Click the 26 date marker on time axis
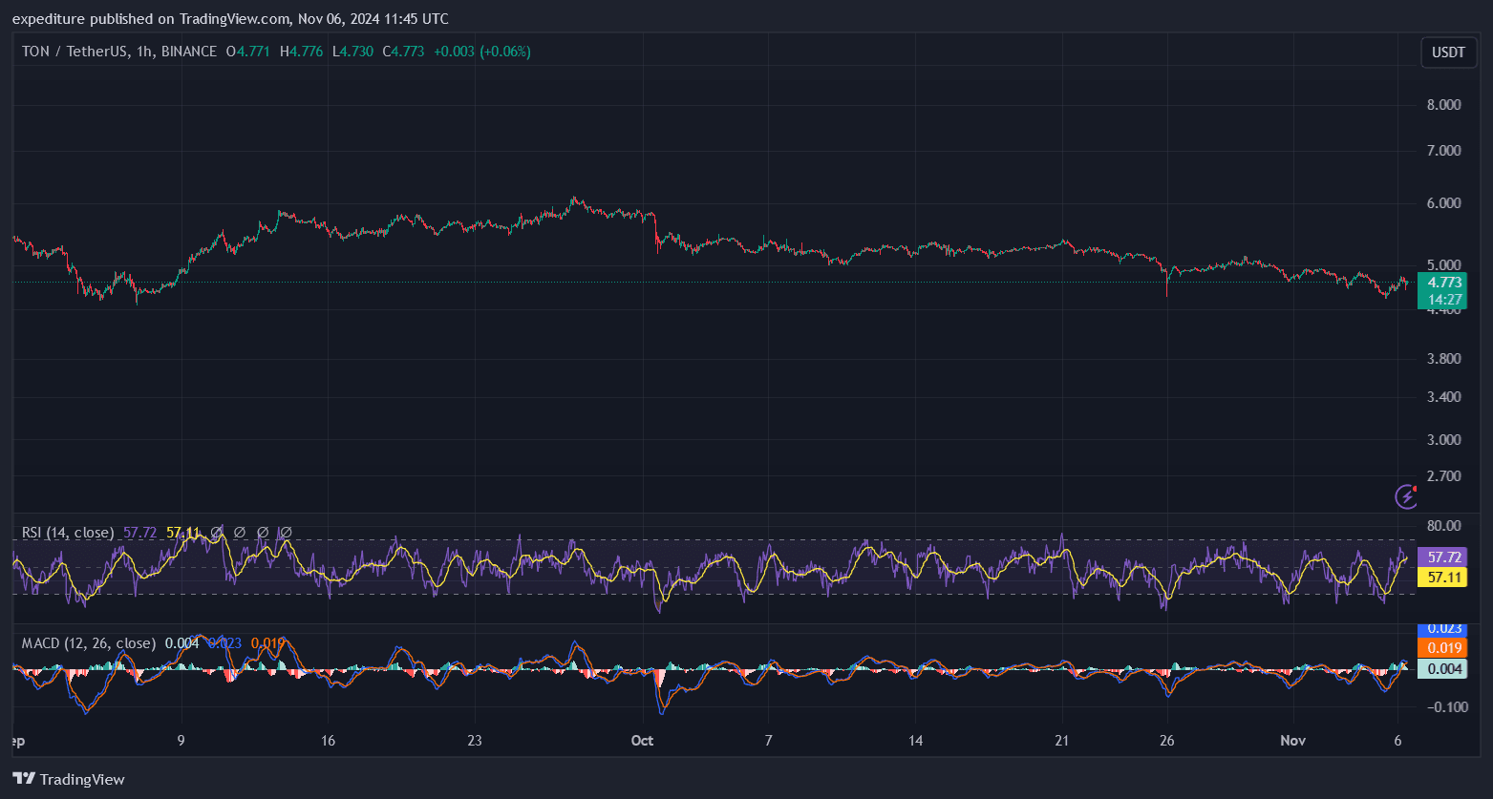1493x799 pixels. pyautogui.click(x=1166, y=741)
